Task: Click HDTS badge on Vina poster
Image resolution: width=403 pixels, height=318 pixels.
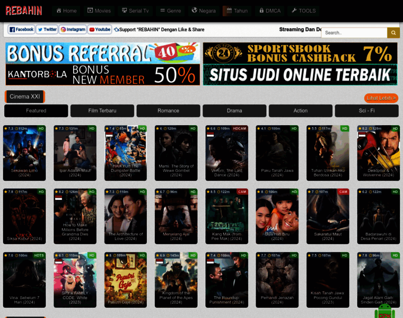Action: [39, 255]
